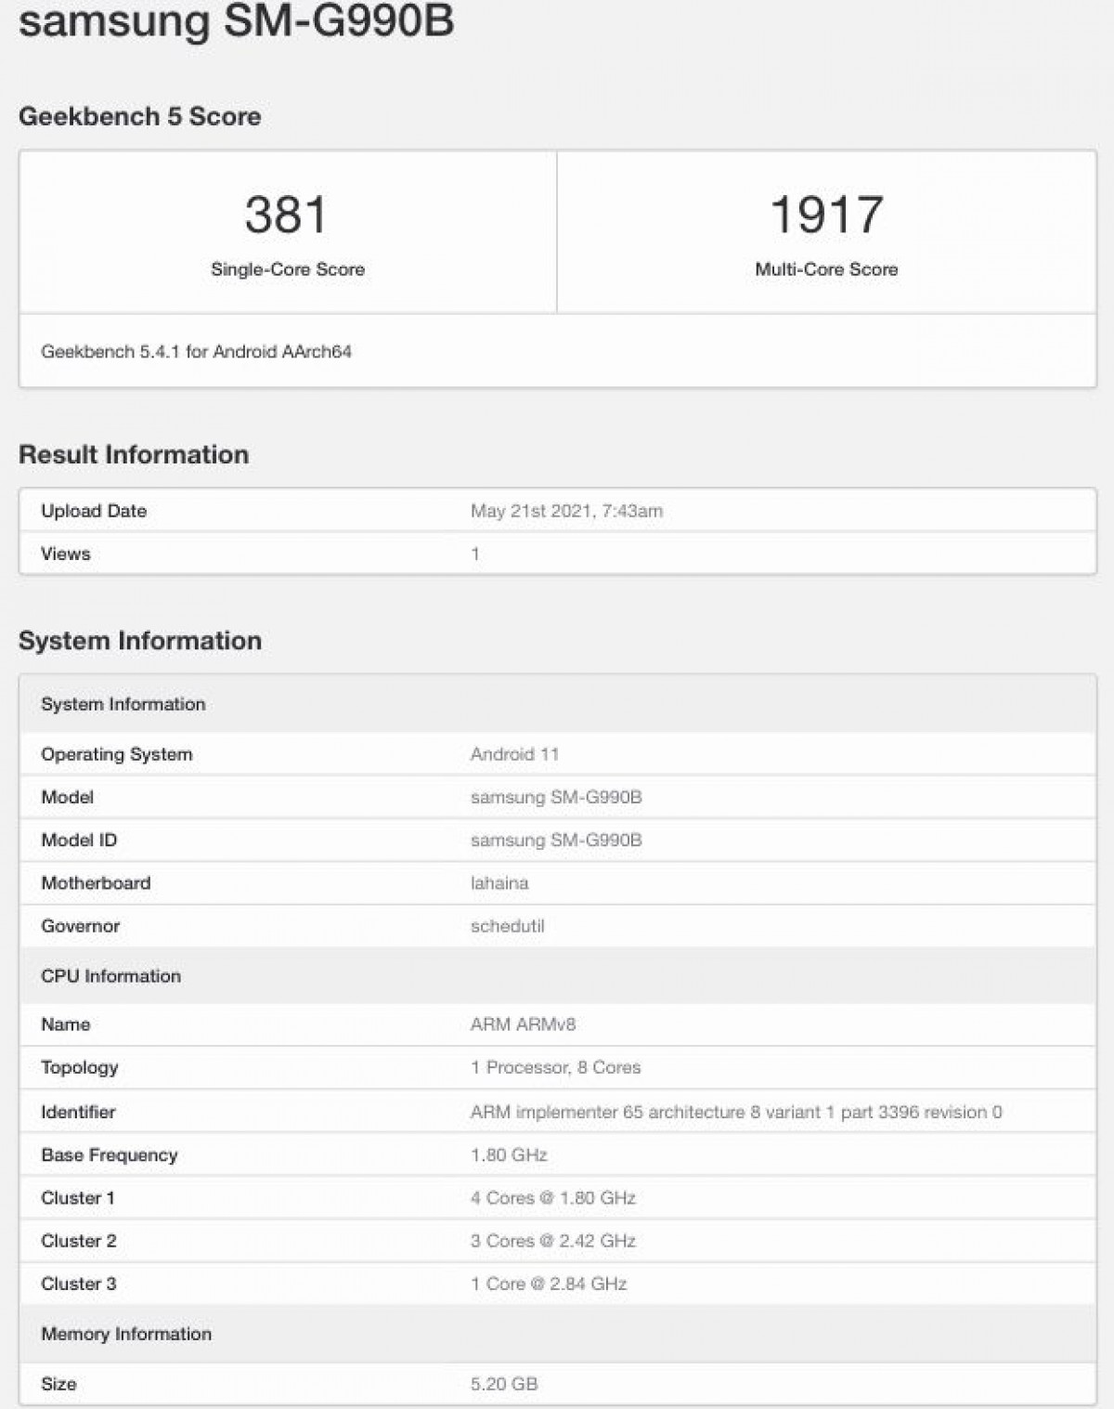Click the Upload Date row

(x=92, y=510)
